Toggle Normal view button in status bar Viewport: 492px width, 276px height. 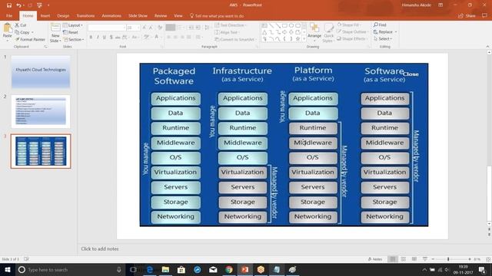point(393,259)
